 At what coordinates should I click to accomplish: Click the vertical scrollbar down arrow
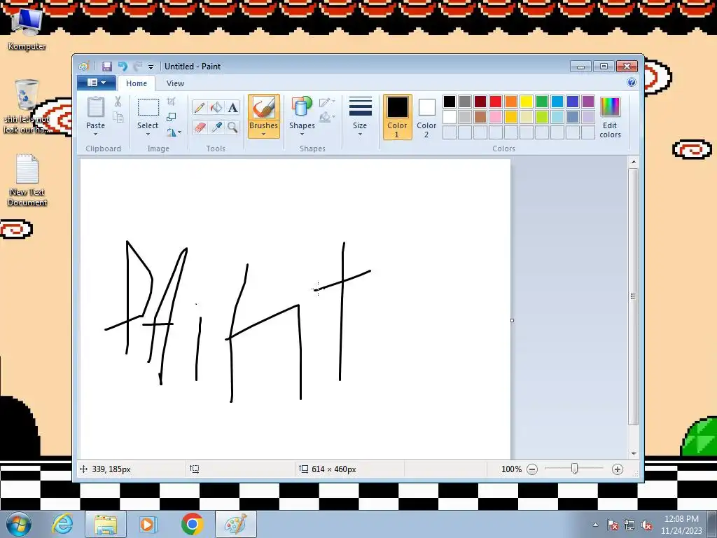pos(633,453)
